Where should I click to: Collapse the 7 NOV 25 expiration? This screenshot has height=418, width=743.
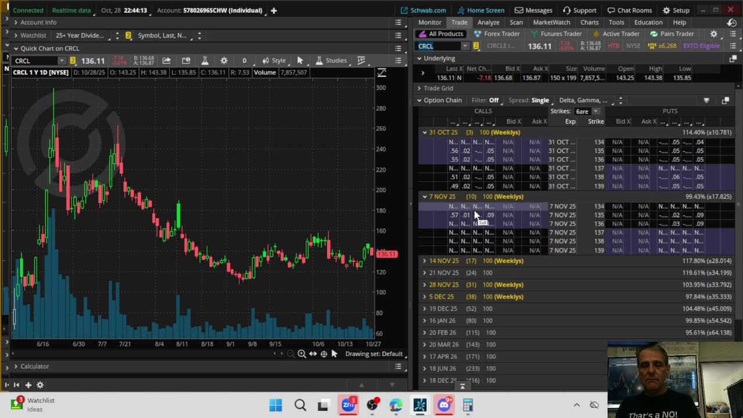click(x=424, y=197)
